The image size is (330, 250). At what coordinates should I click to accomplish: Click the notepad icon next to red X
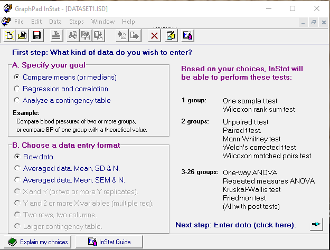tap(171, 36)
